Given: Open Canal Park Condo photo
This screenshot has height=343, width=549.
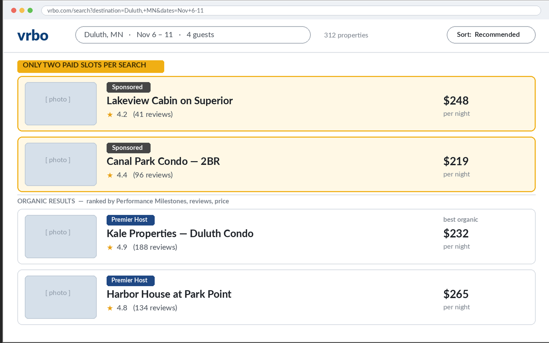Looking at the screenshot, I should (61, 164).
